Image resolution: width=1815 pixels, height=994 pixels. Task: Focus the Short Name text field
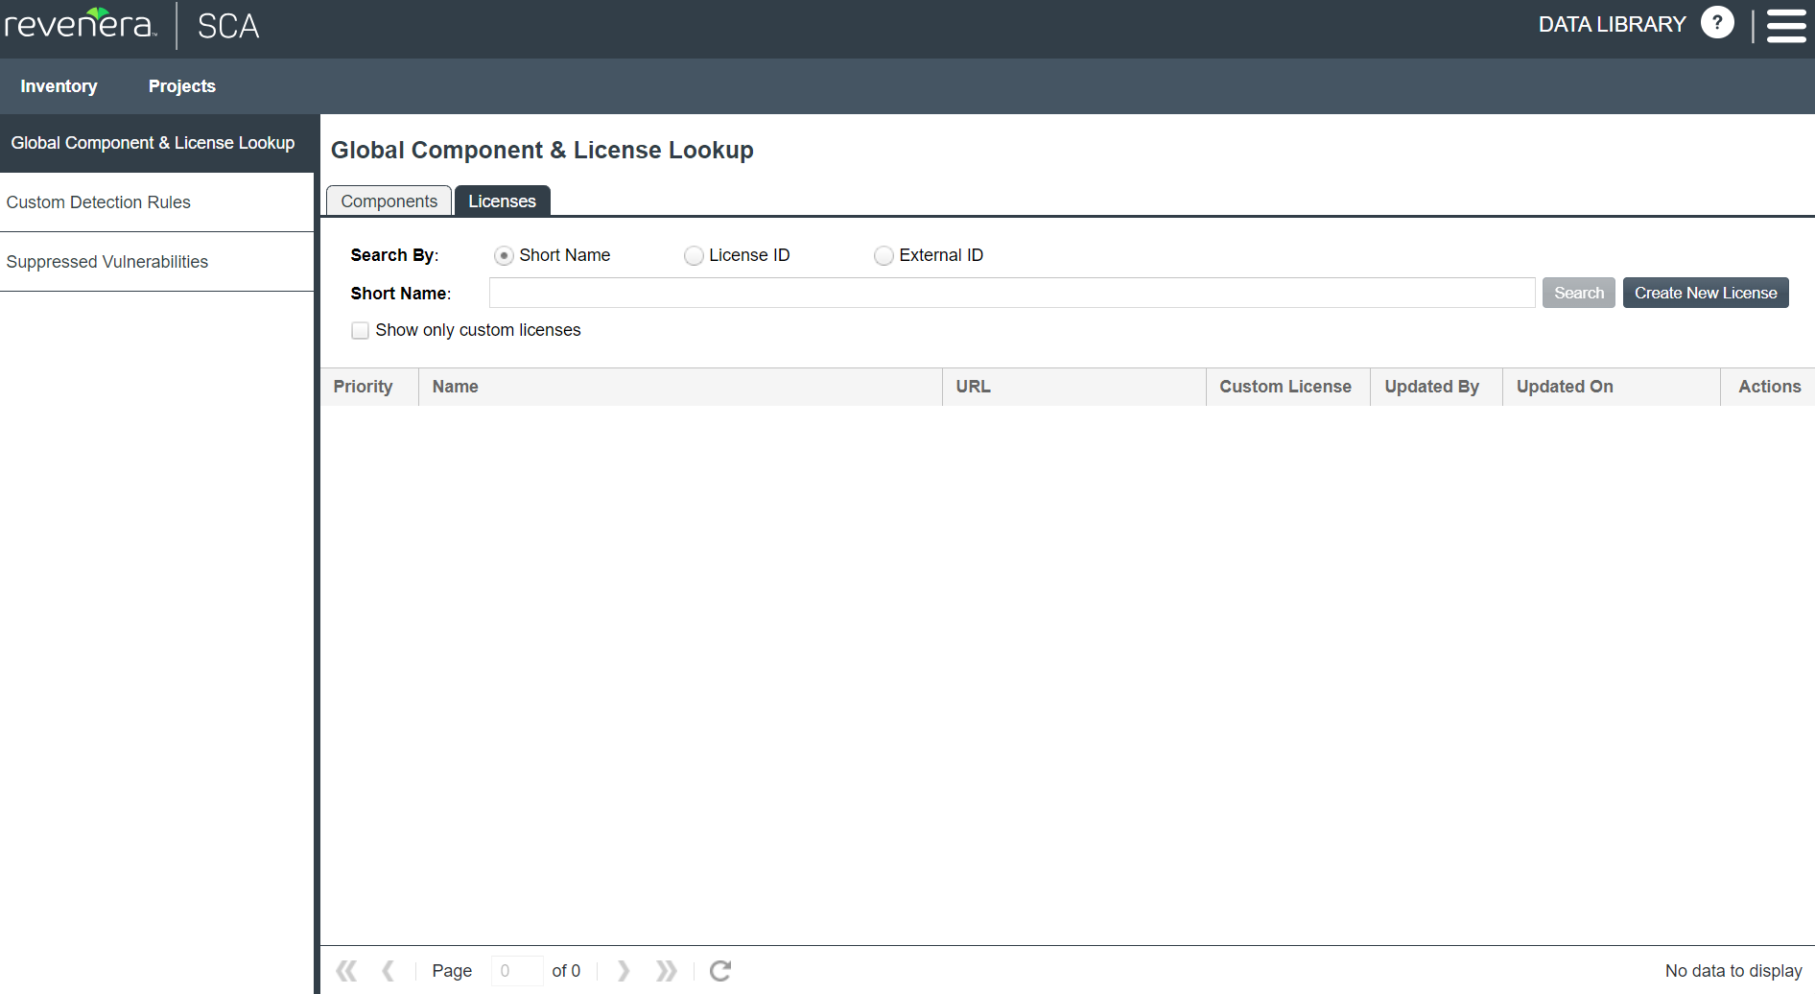click(x=1011, y=293)
